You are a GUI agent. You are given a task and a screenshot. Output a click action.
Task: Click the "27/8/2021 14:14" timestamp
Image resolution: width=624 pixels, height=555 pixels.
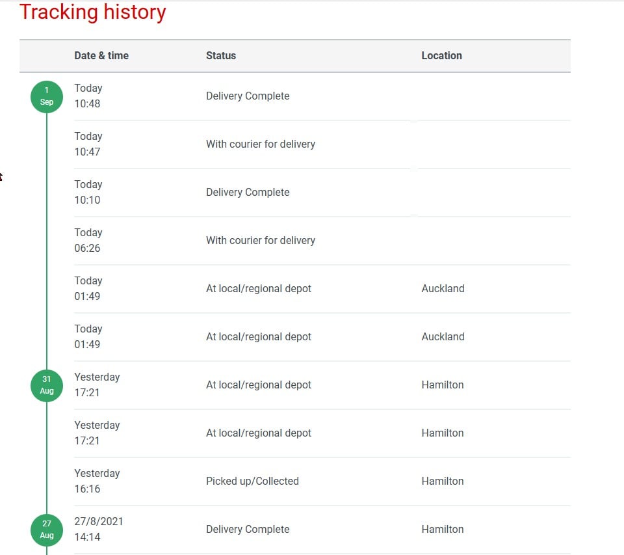(99, 529)
